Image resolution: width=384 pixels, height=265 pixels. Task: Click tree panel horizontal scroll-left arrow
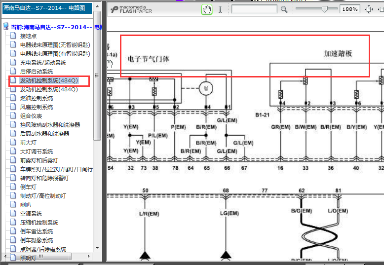coord(5,257)
